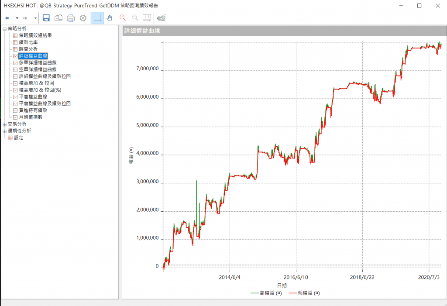Screen dimensions: 447x306
Task: Click the multi-line chart icon in toolbar
Action: 161,18
